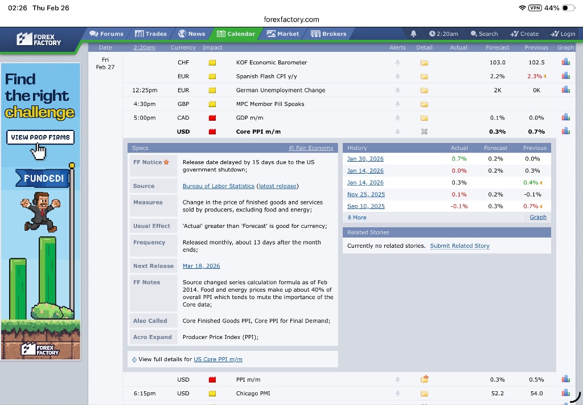Open detail folder for Spanish Flash CPI
This screenshot has height=405, width=583.
pyautogui.click(x=424, y=76)
